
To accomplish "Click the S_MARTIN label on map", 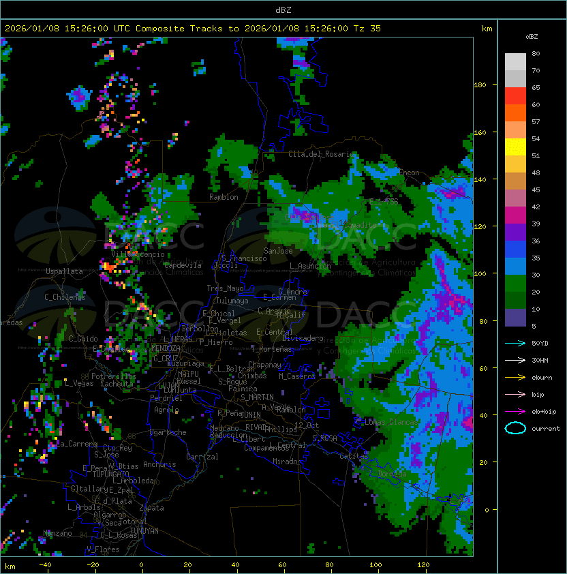I will [x=256, y=397].
